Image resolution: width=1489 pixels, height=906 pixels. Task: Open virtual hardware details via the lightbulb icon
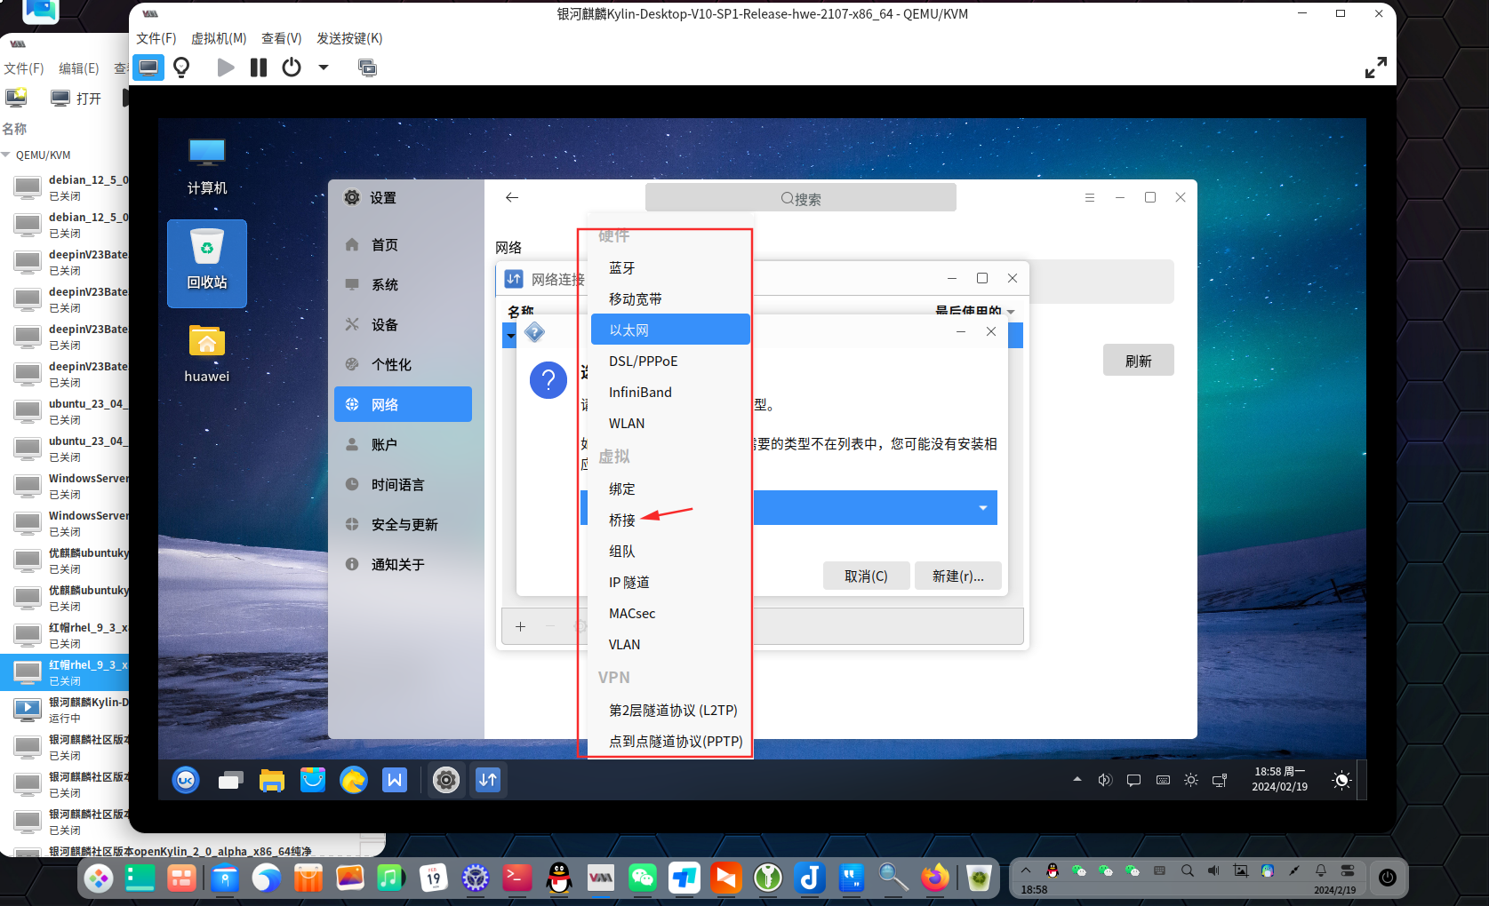[x=181, y=68]
